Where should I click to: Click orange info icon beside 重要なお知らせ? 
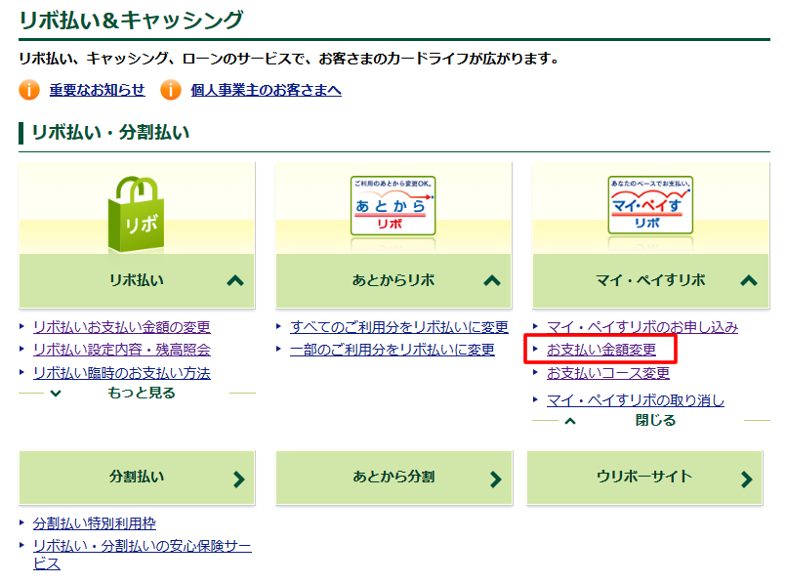(x=29, y=90)
